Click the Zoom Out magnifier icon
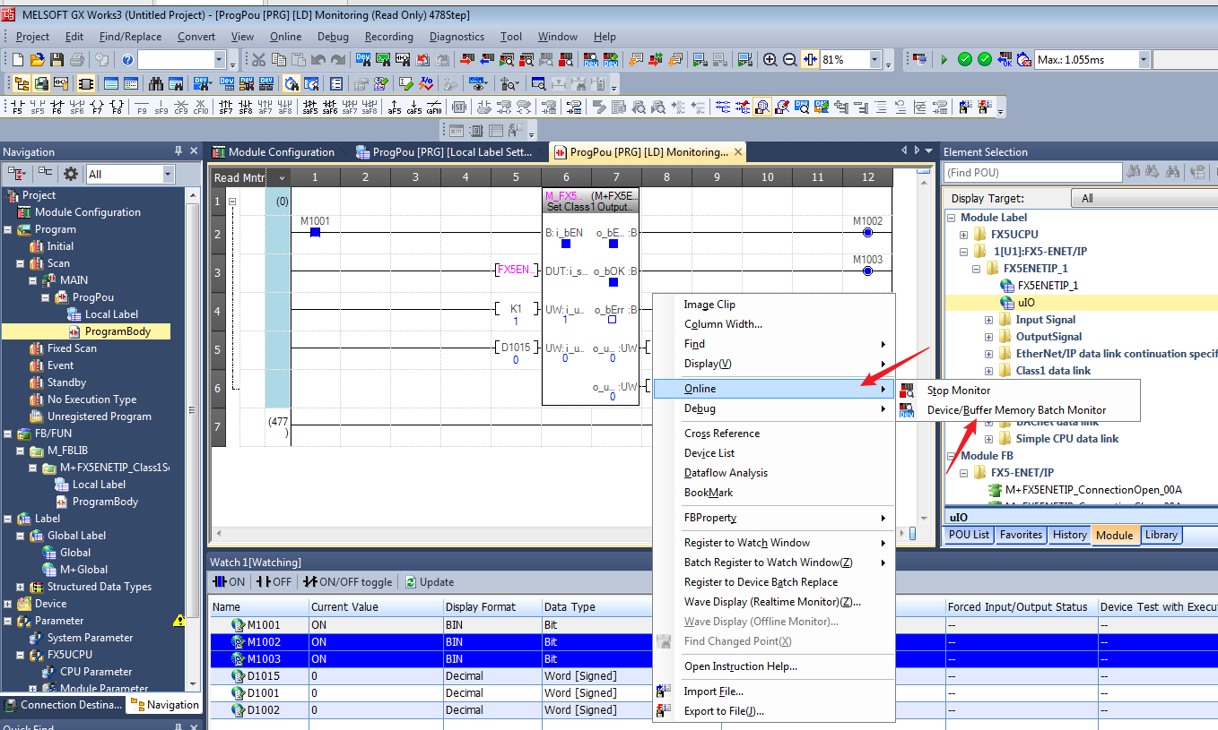The width and height of the screenshot is (1218, 730). (789, 60)
